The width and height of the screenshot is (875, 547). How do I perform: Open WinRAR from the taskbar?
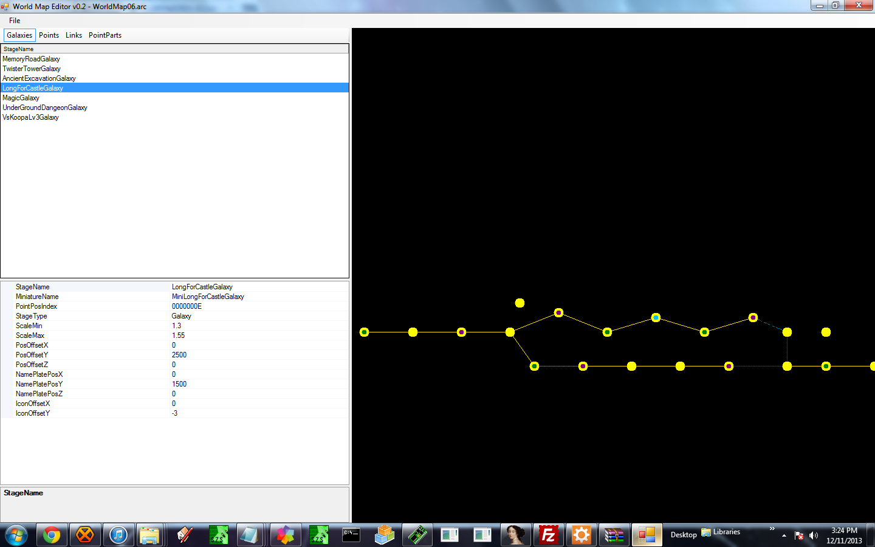click(x=614, y=535)
